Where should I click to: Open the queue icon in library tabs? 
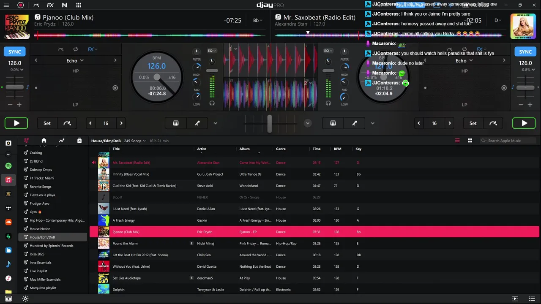click(x=79, y=141)
